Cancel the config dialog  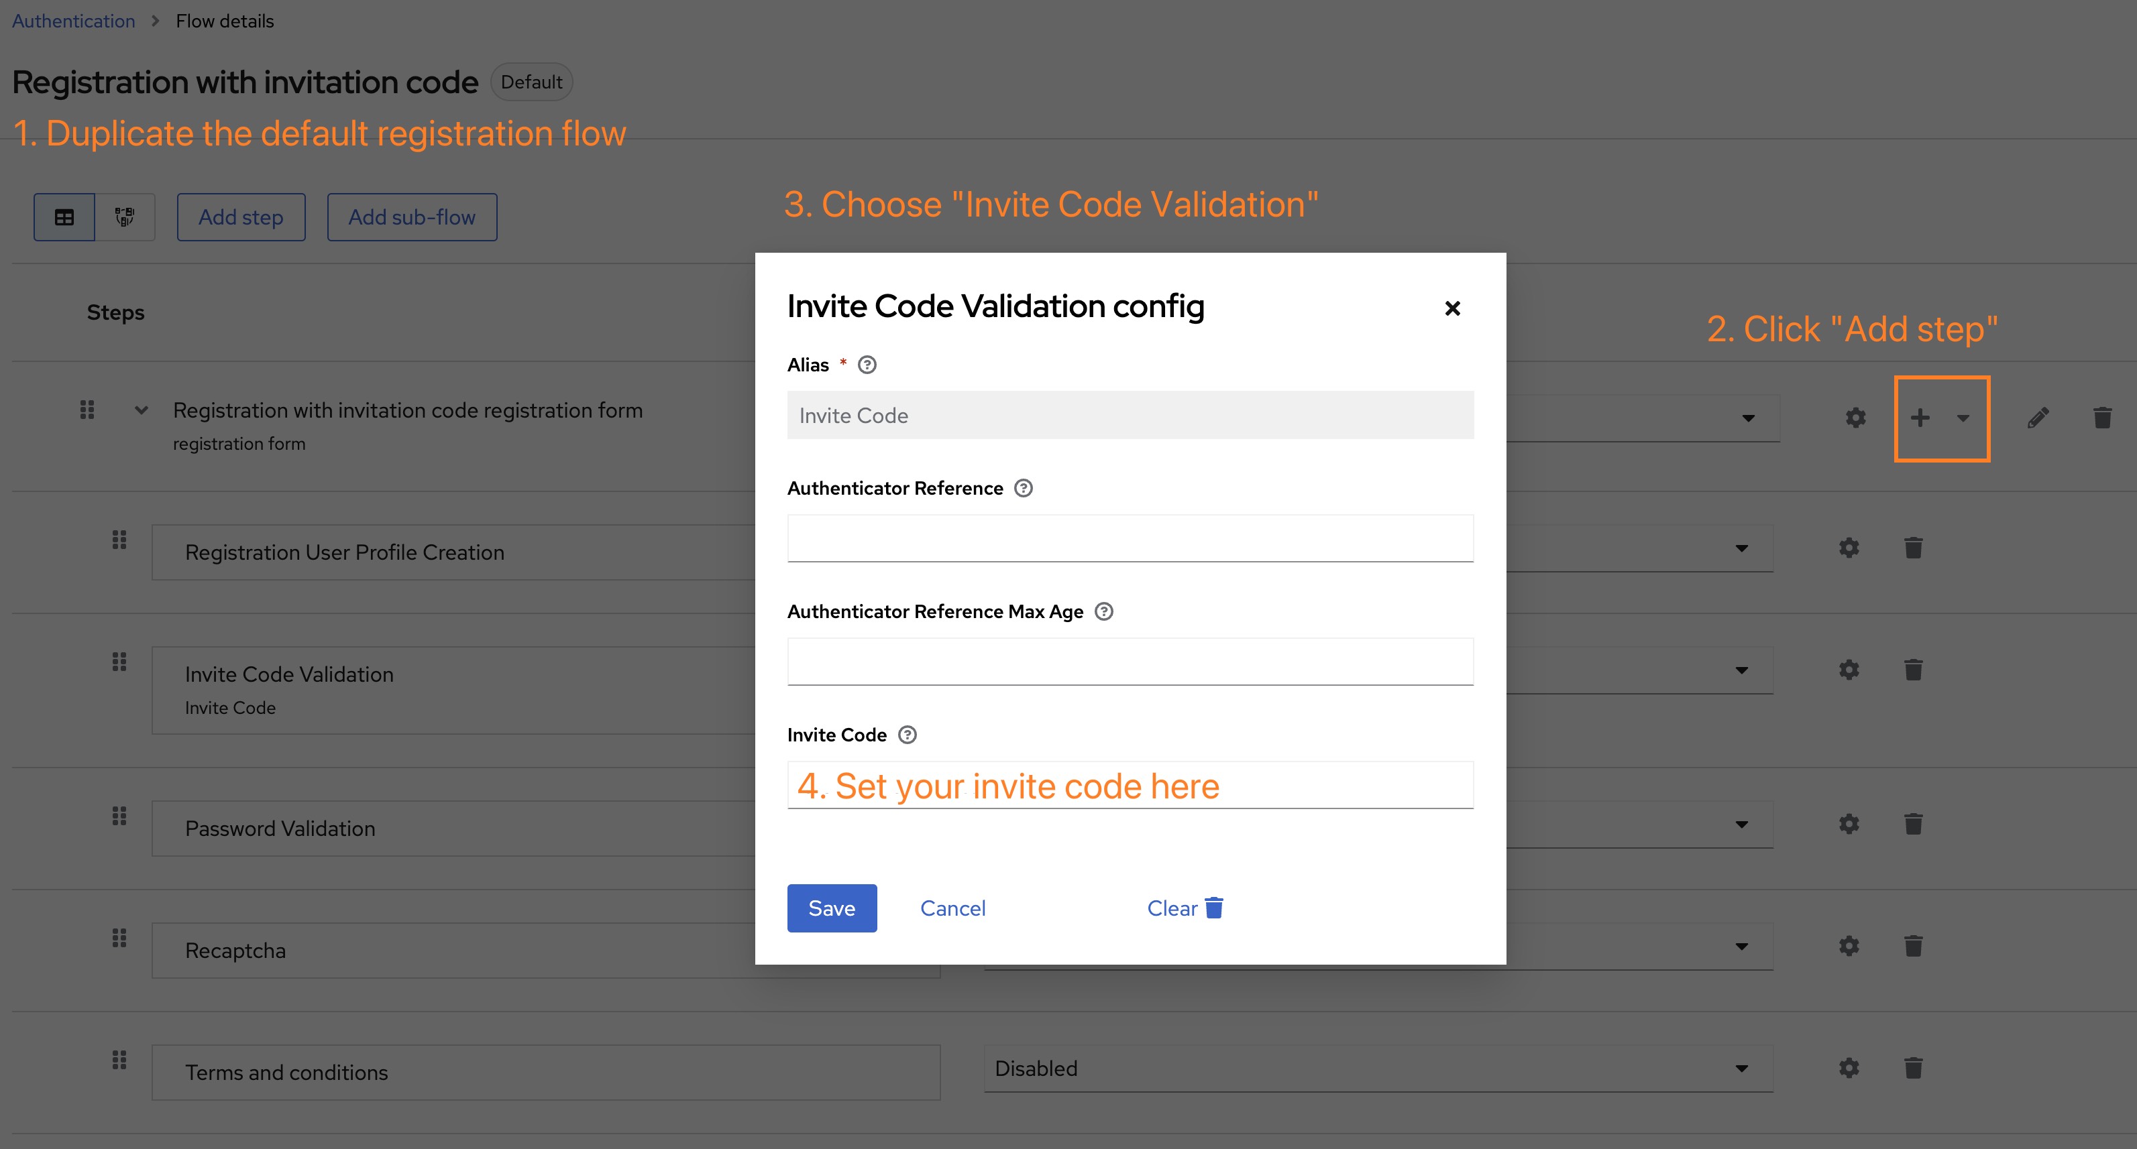pyautogui.click(x=952, y=908)
